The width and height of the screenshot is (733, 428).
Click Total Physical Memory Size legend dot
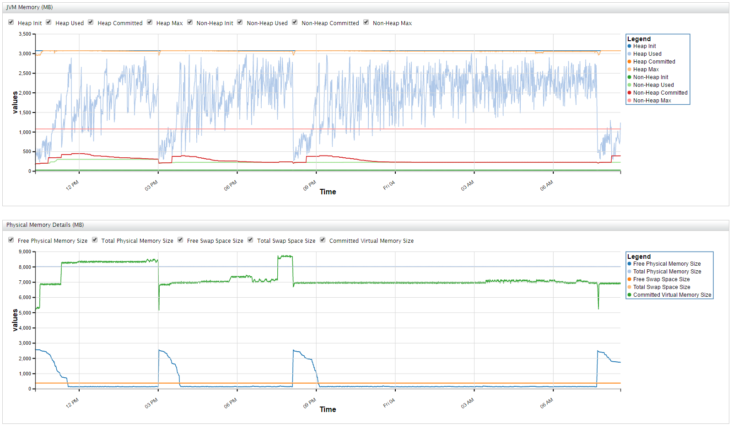click(x=630, y=272)
